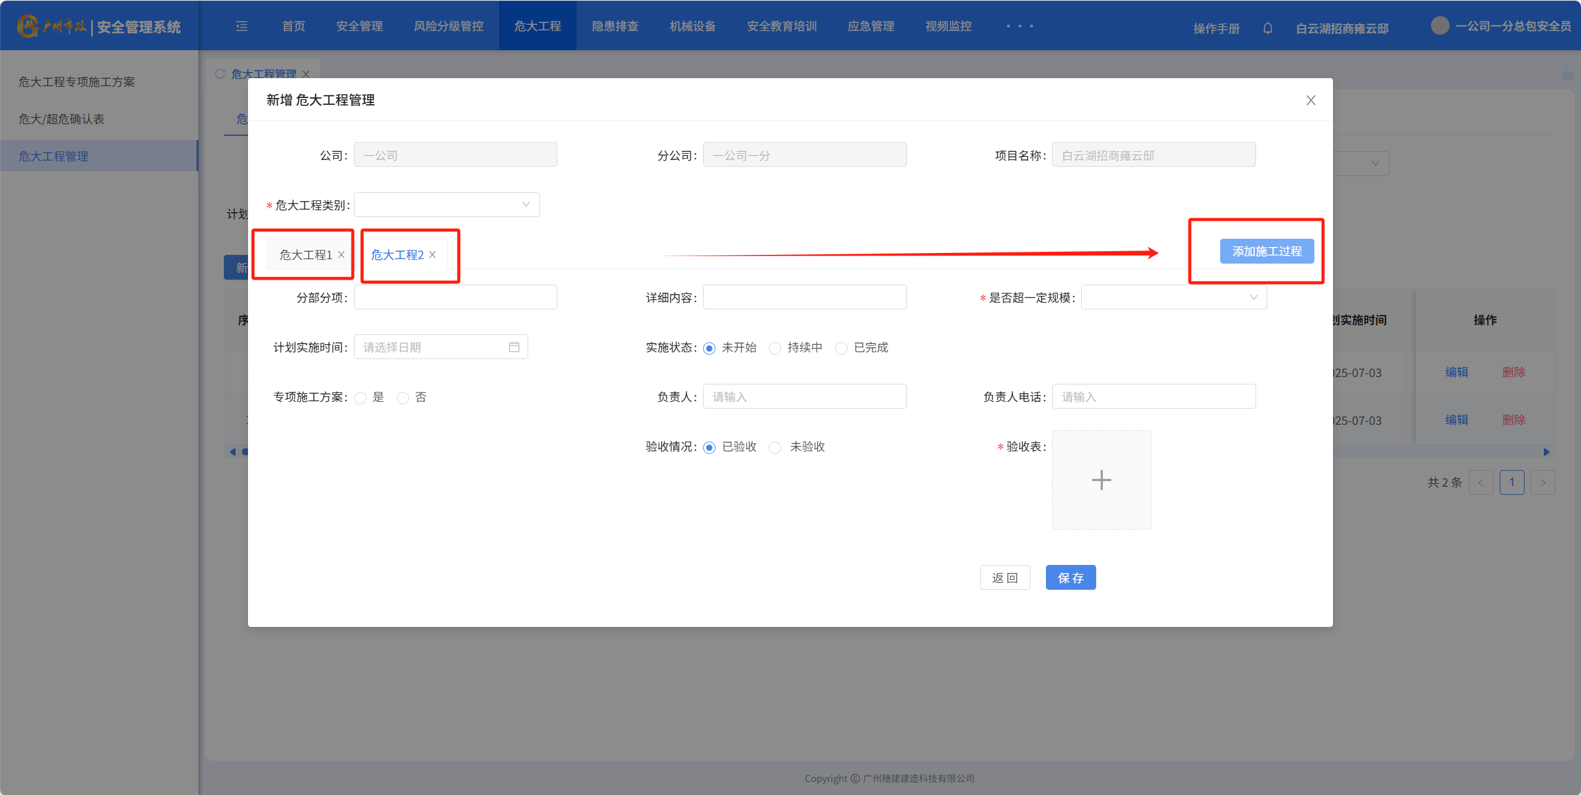Close the 新增 危大工程管理 dialog
This screenshot has width=1581, height=795.
[x=1310, y=100]
